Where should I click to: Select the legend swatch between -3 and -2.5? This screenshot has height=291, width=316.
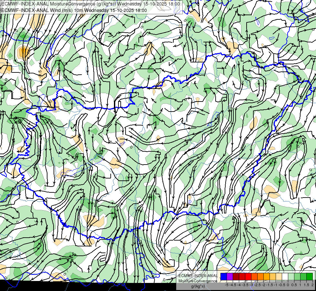pyautogui.click(x=254, y=276)
